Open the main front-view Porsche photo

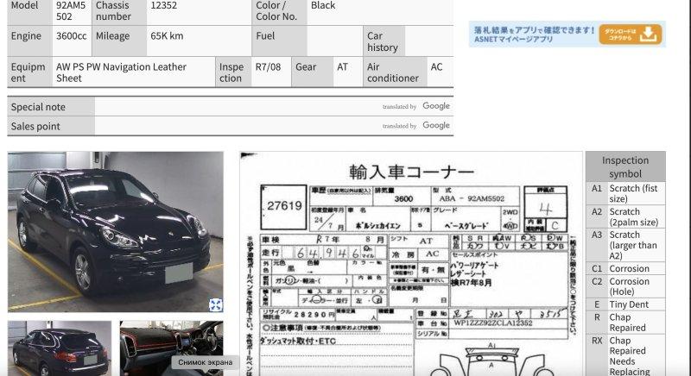click(115, 231)
